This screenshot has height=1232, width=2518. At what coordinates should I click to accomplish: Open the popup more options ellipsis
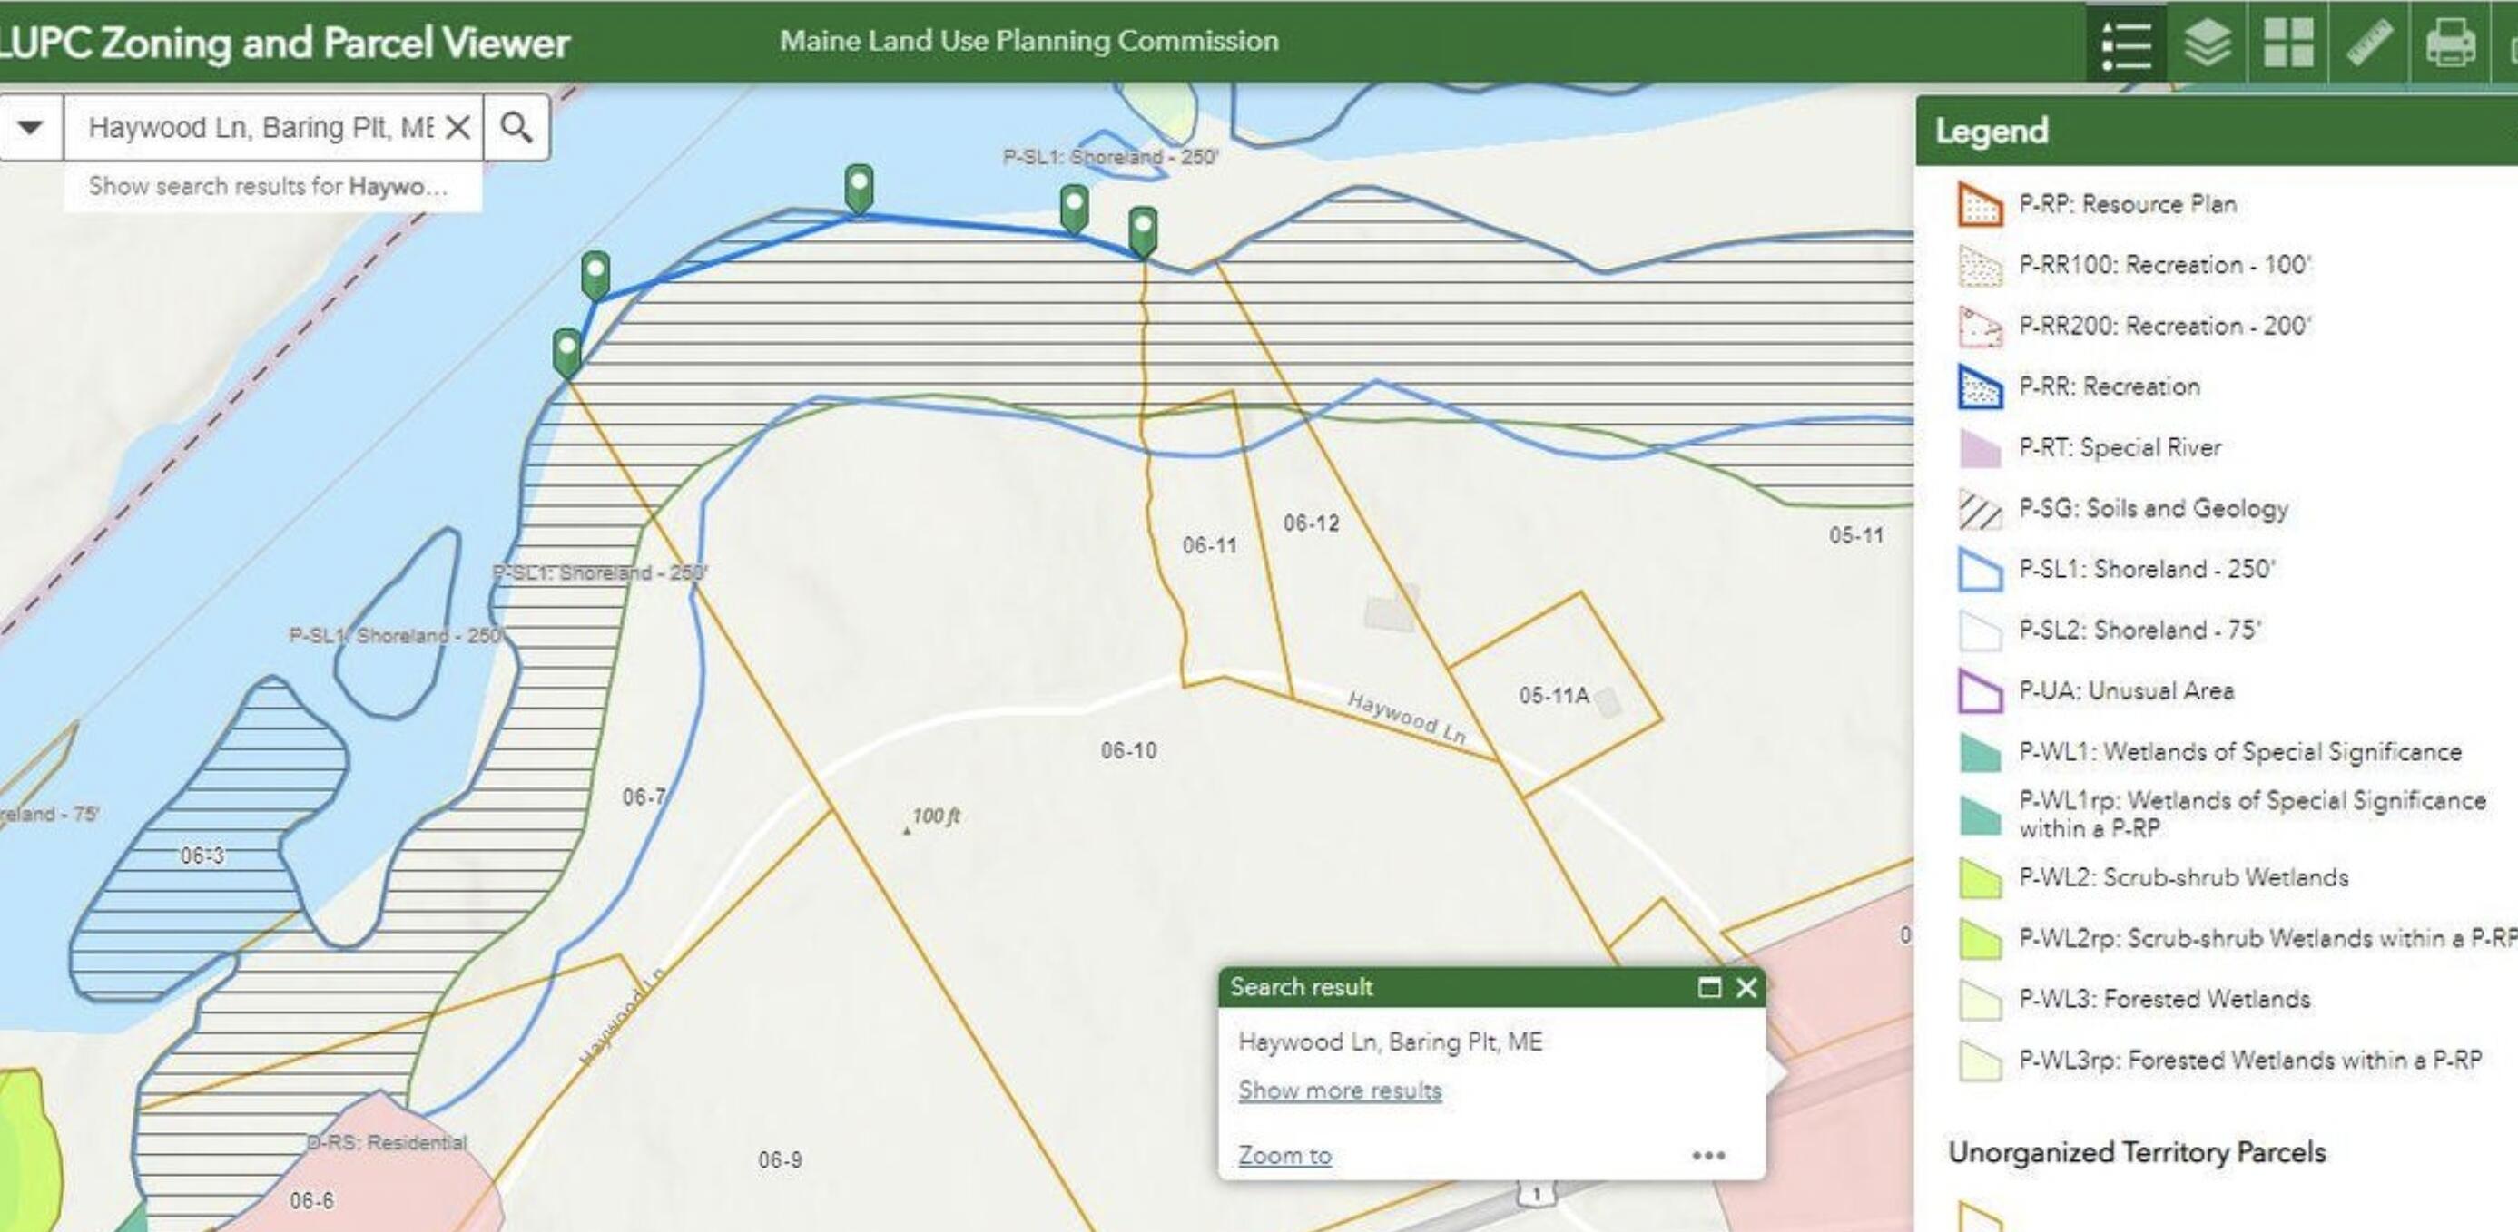click(x=1707, y=1155)
